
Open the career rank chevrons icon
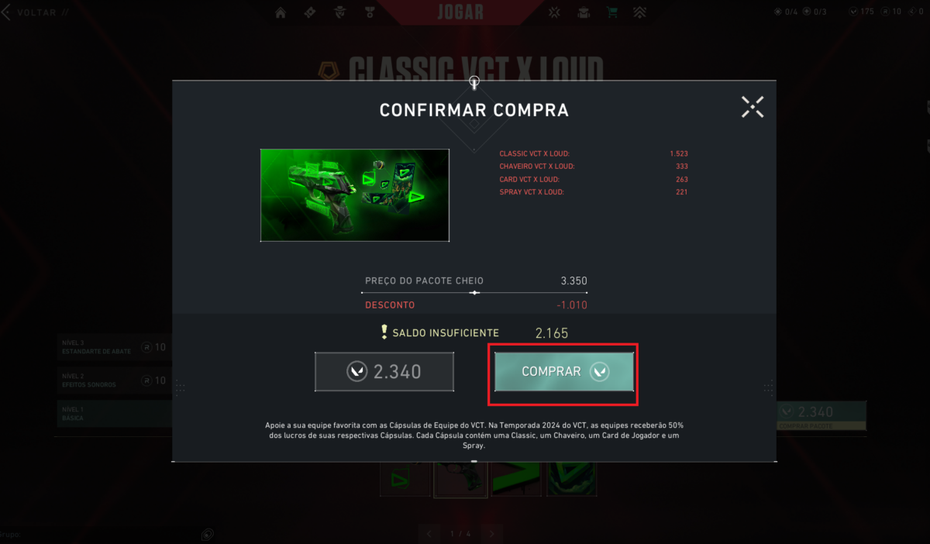[x=640, y=12]
